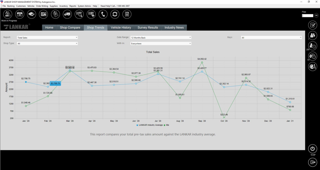This screenshot has height=170, width=320.
Task: Click into the Plate input field
Action: point(308,16)
